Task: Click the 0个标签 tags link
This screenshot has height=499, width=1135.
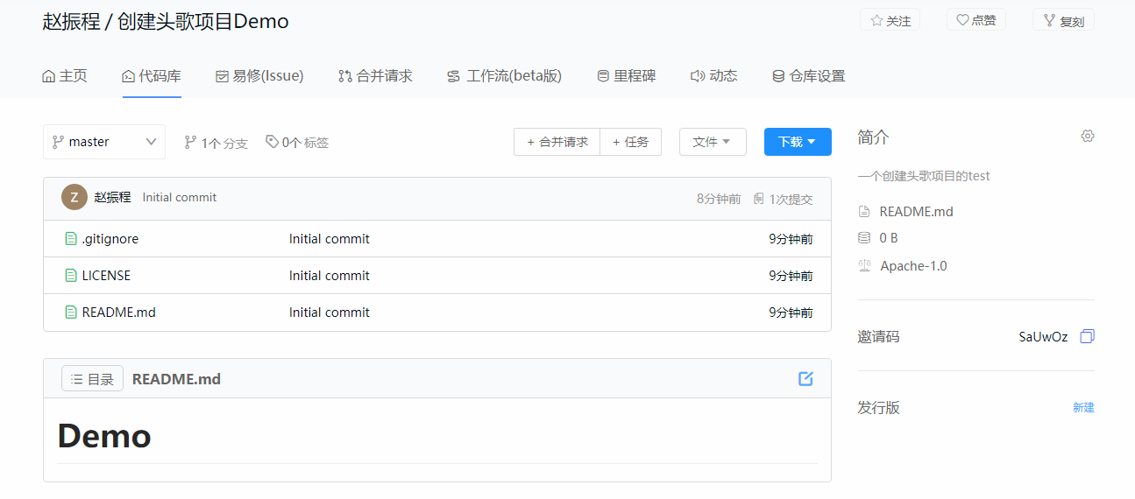Action: tap(297, 143)
